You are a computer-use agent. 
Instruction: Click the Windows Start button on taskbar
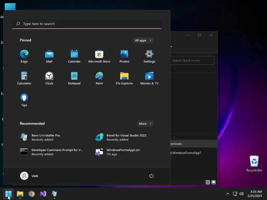(8, 194)
